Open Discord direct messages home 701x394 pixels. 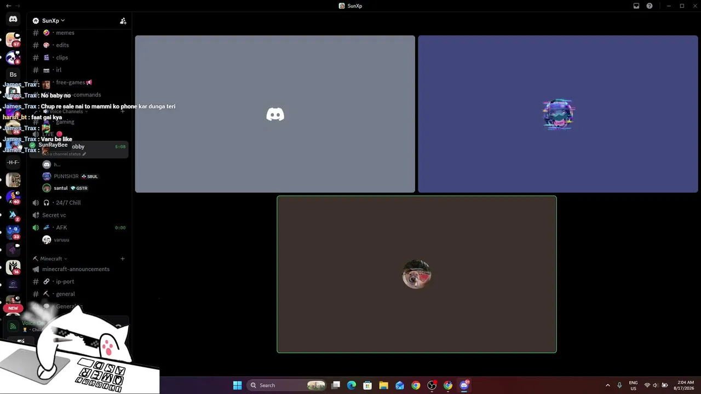click(13, 19)
